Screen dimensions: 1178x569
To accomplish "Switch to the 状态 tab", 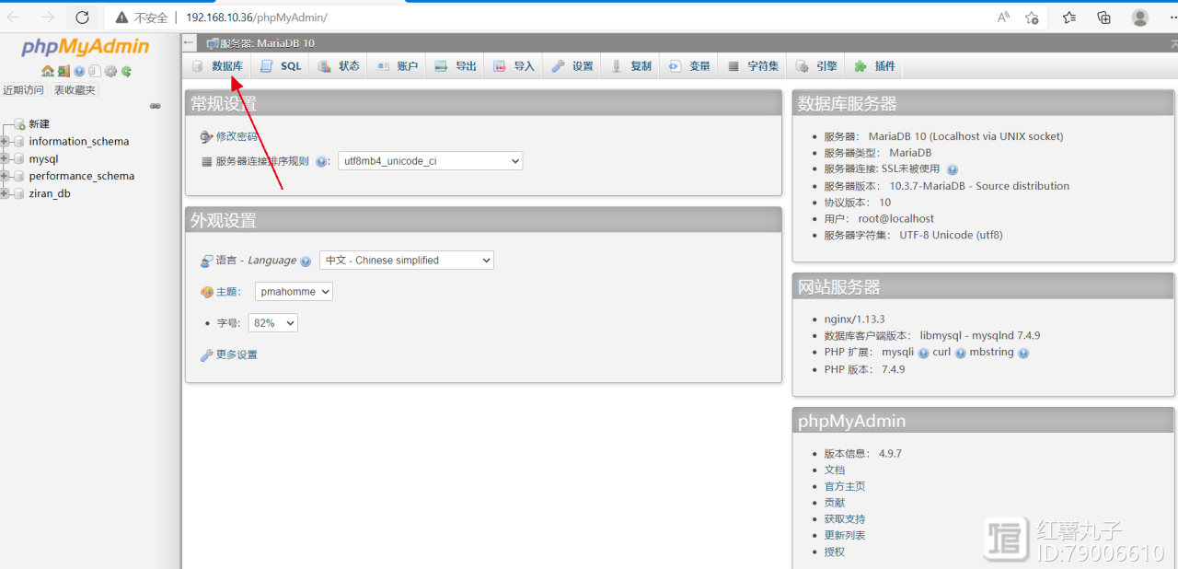I will [x=339, y=66].
